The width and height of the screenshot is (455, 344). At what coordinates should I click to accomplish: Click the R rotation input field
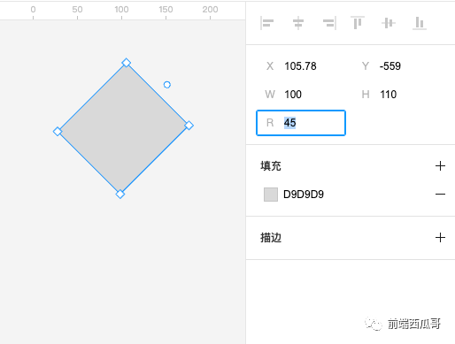coord(301,123)
